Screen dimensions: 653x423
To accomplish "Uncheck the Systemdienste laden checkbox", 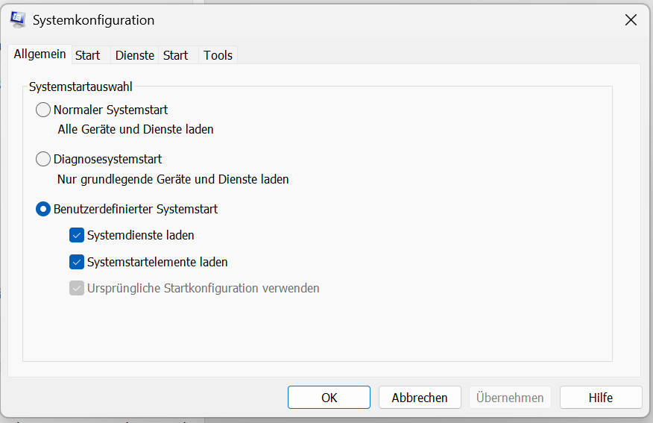I will (77, 235).
